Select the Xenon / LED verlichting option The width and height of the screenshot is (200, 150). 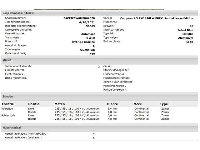[117, 82]
